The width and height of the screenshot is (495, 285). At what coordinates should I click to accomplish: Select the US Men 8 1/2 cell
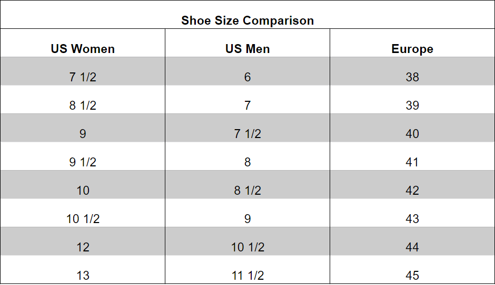pos(247,191)
